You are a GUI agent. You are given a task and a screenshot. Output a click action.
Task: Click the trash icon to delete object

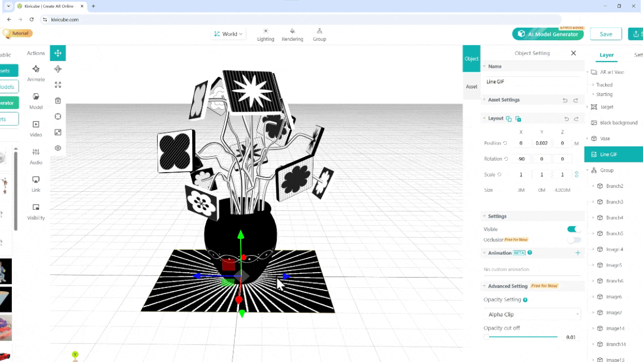pyautogui.click(x=58, y=101)
